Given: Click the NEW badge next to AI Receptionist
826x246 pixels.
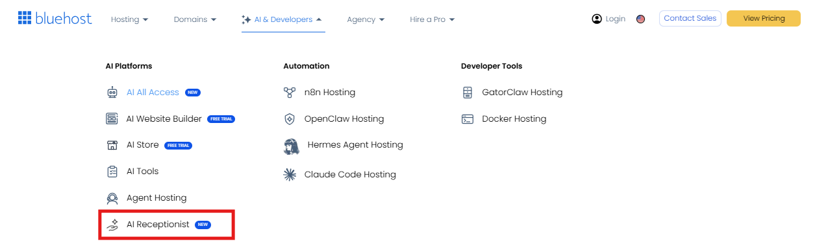Looking at the screenshot, I should coord(203,225).
